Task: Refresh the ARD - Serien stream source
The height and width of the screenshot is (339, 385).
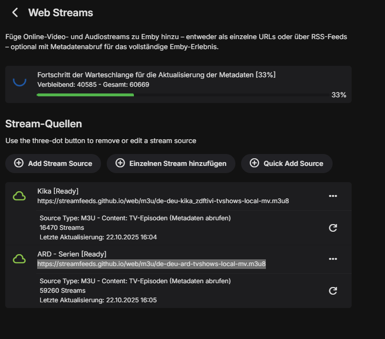Action: pyautogui.click(x=333, y=290)
